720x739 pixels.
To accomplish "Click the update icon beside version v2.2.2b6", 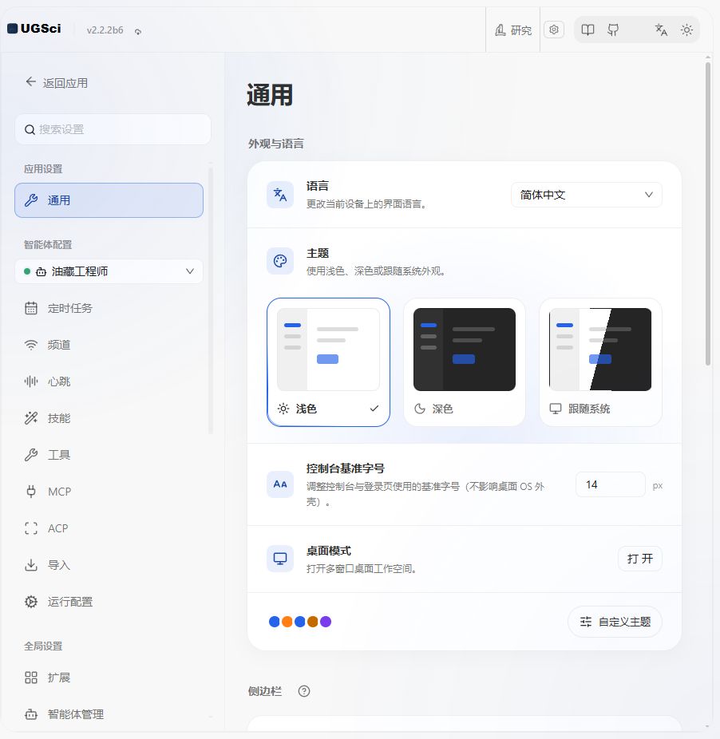I will (137, 32).
